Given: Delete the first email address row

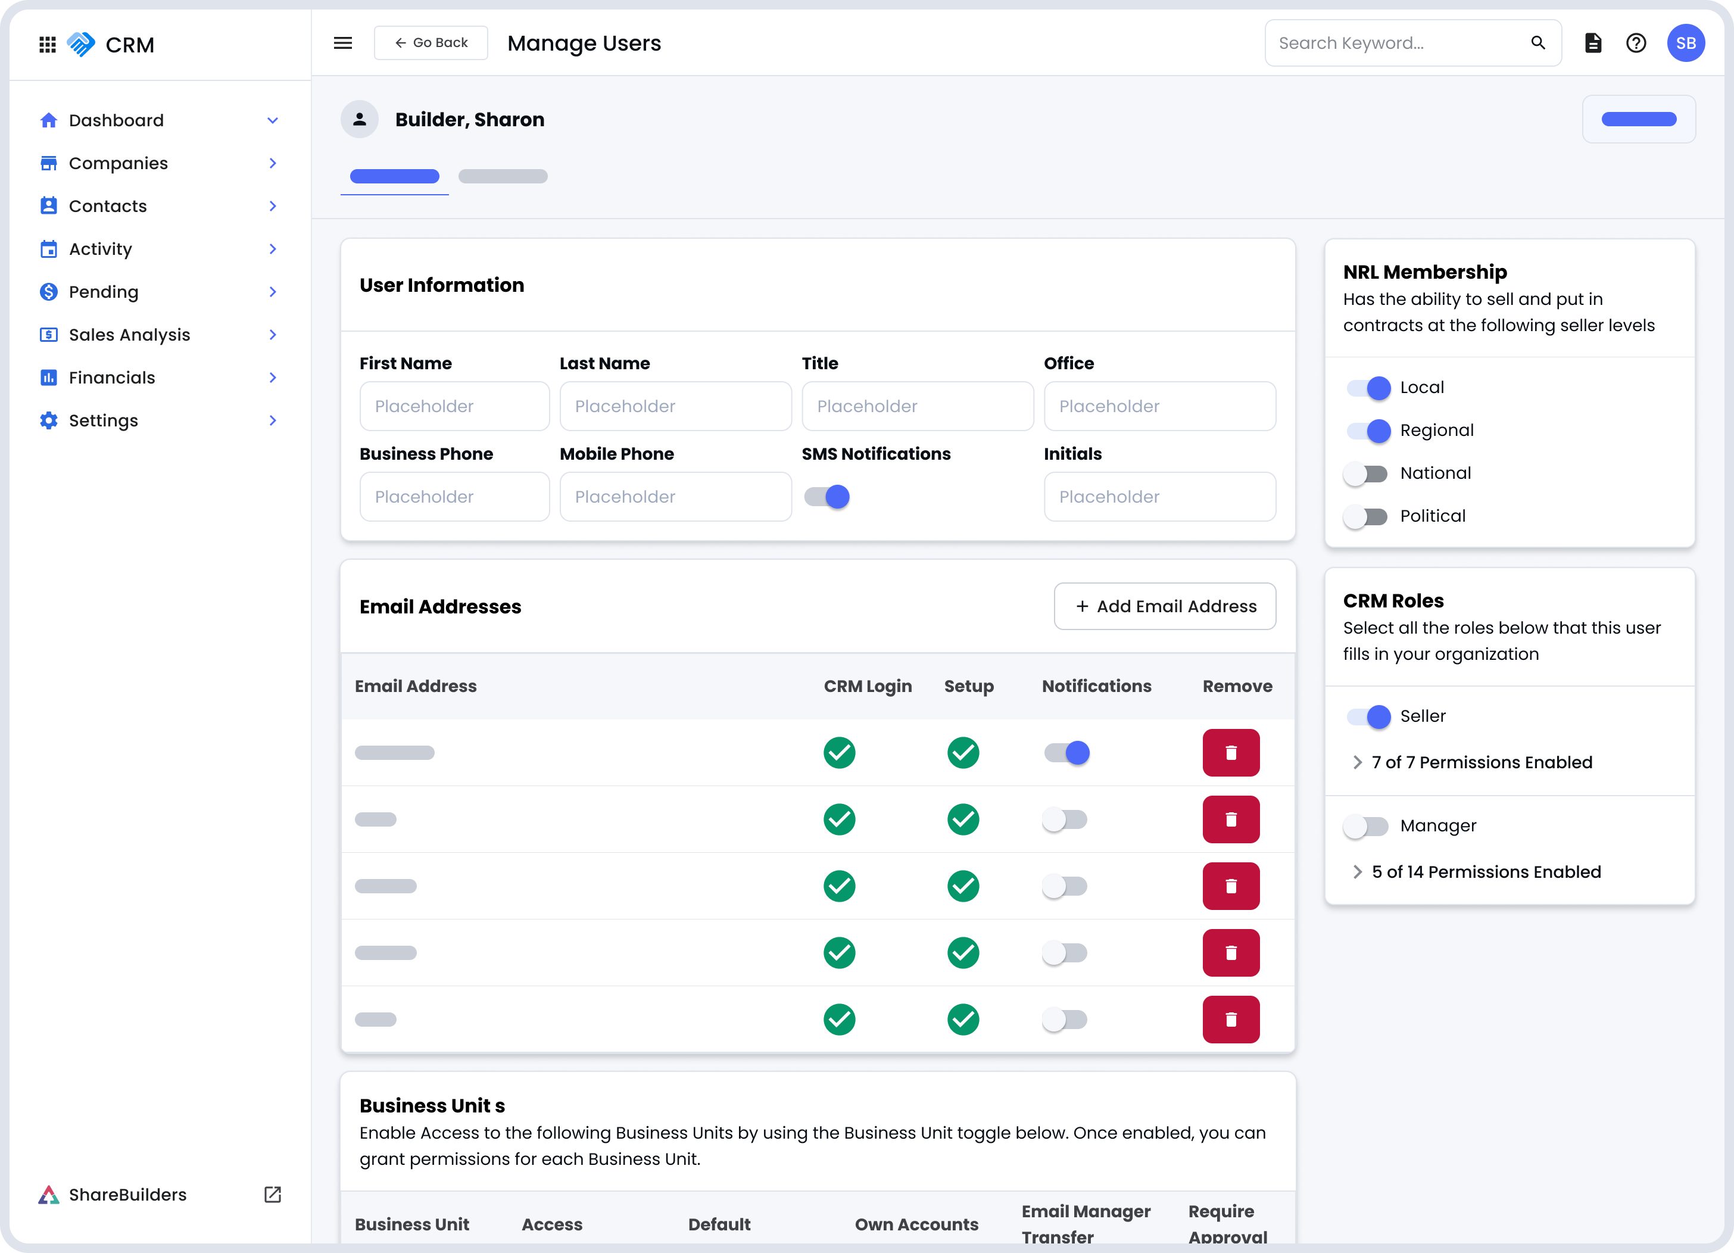Looking at the screenshot, I should click(1230, 753).
